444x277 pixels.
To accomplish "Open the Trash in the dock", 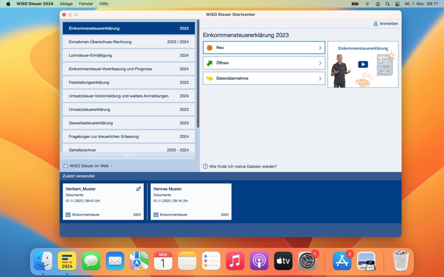I will (x=401, y=260).
